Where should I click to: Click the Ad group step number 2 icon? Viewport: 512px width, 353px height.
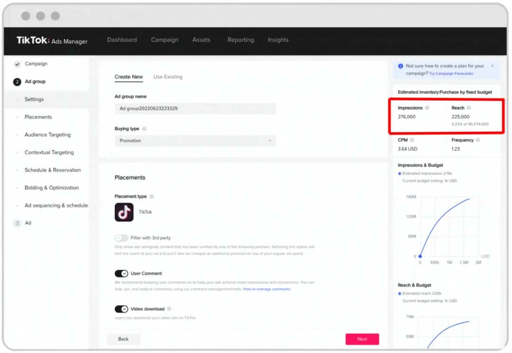pyautogui.click(x=17, y=81)
